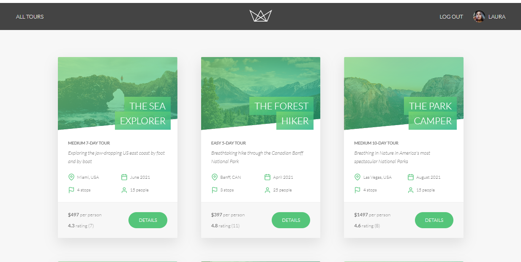
Task: Click the calendar icon next to June 2021
Action: [124, 177]
